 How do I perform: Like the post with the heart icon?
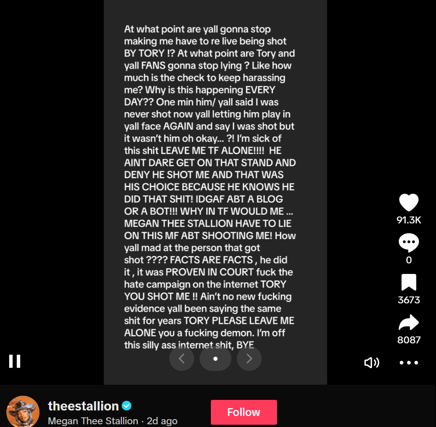(408, 202)
